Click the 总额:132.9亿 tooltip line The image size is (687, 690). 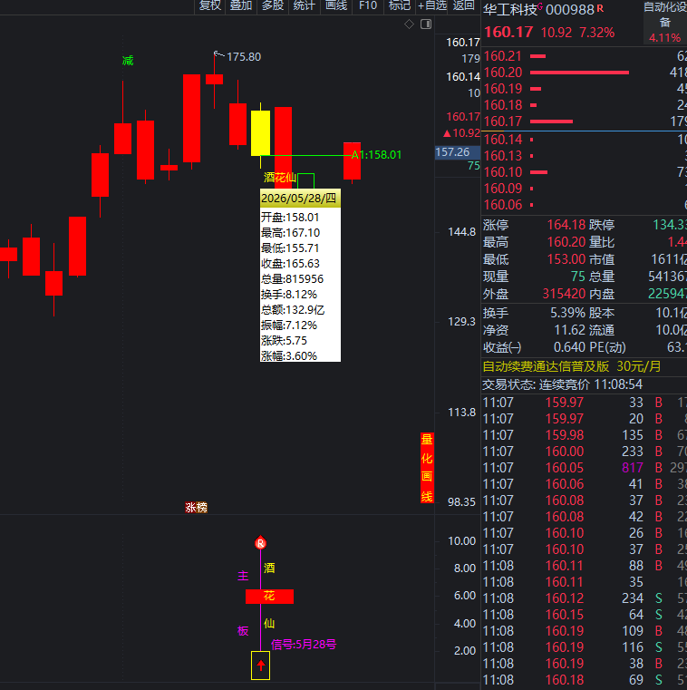[293, 310]
